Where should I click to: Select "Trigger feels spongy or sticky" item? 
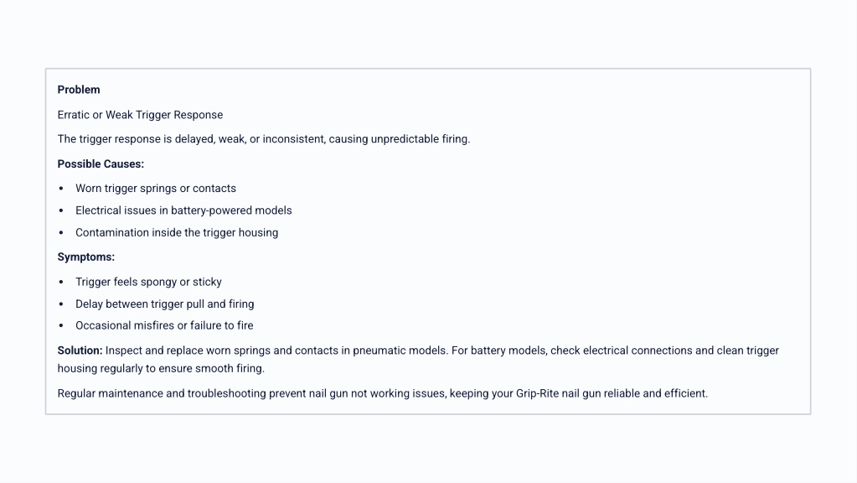(148, 282)
